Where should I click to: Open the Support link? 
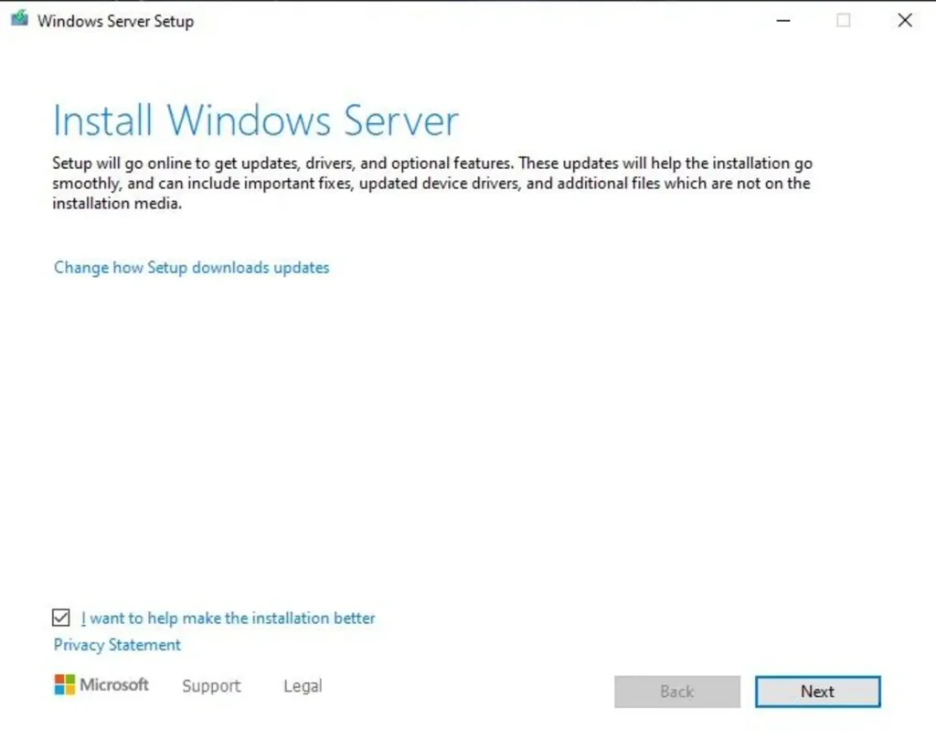pyautogui.click(x=211, y=686)
